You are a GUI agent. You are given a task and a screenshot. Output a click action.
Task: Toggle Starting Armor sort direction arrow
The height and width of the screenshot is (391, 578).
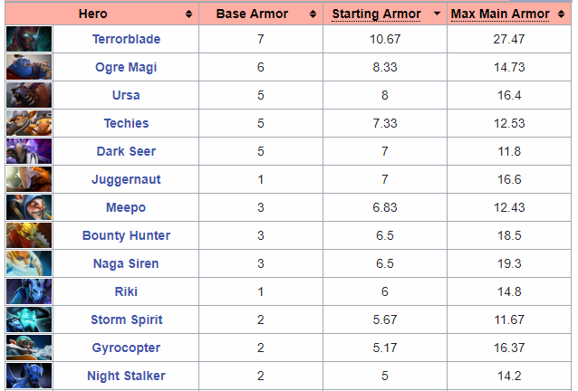[x=438, y=14]
